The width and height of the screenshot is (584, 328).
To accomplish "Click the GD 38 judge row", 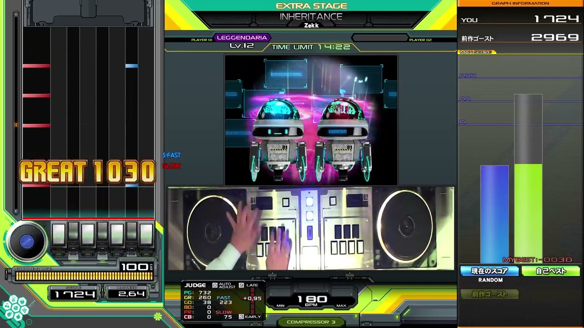I will [198, 302].
